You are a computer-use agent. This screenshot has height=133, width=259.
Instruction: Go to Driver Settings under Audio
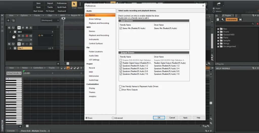coord(95,19)
